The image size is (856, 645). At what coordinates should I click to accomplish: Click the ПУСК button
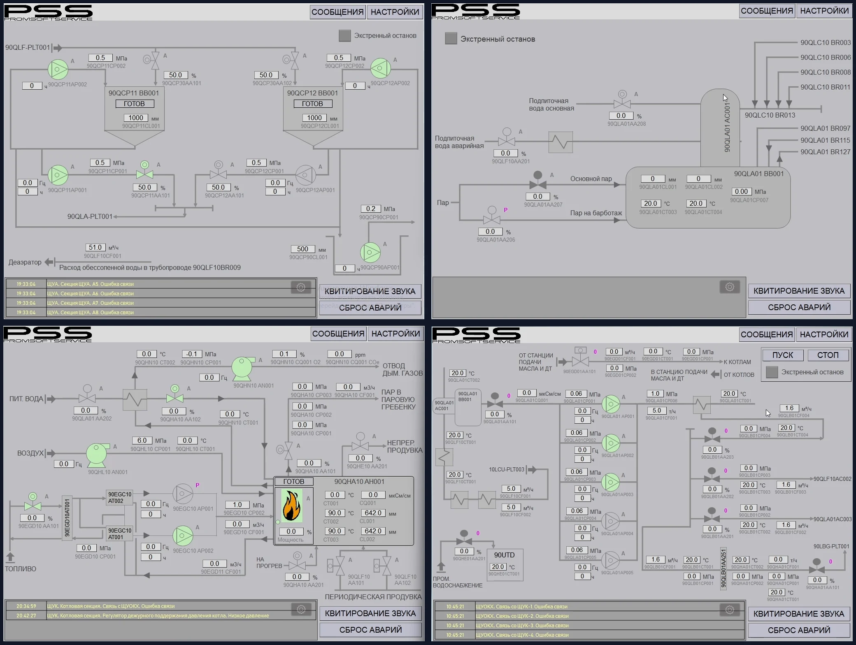[783, 355]
